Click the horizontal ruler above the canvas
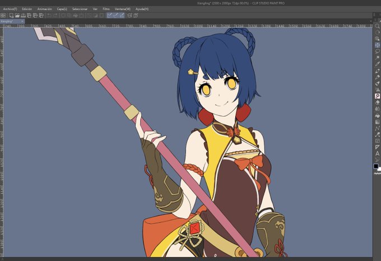 coord(187,26)
